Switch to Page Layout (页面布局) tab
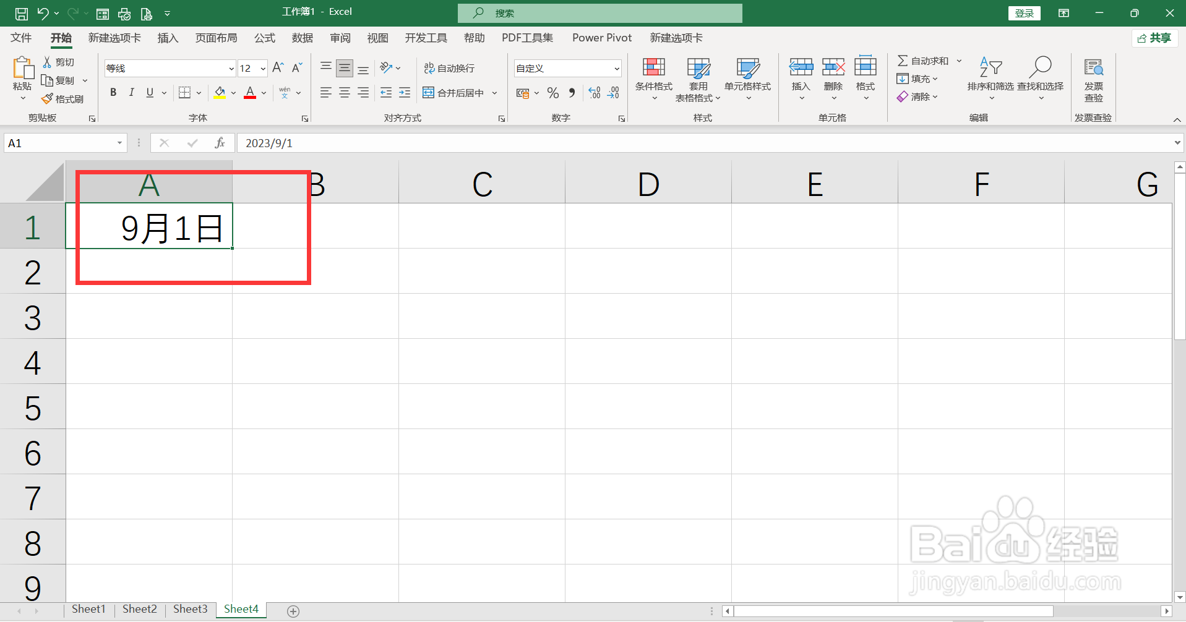This screenshot has height=622, width=1186. [x=216, y=38]
